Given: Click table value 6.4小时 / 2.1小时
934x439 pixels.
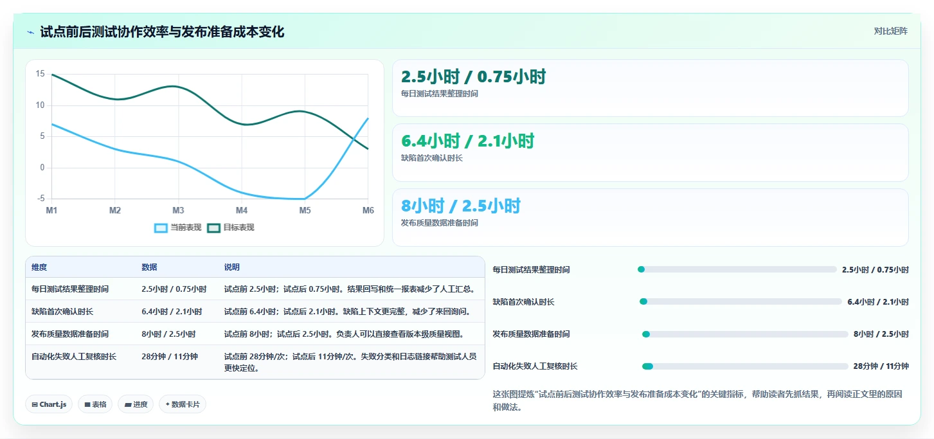Looking at the screenshot, I should 172,312.
